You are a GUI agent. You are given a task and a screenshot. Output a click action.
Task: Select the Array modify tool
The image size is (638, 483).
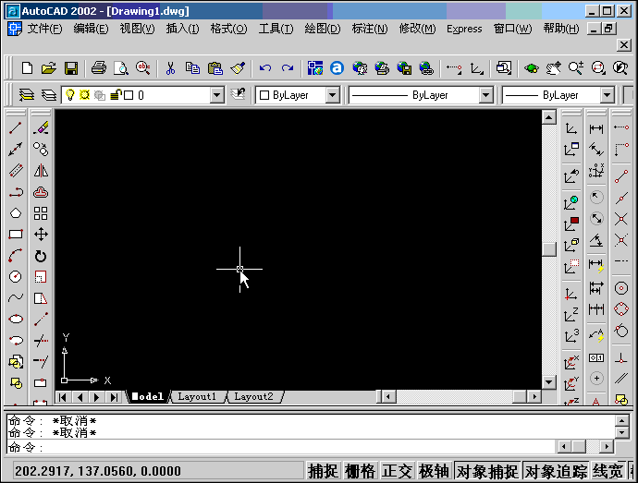tap(41, 213)
